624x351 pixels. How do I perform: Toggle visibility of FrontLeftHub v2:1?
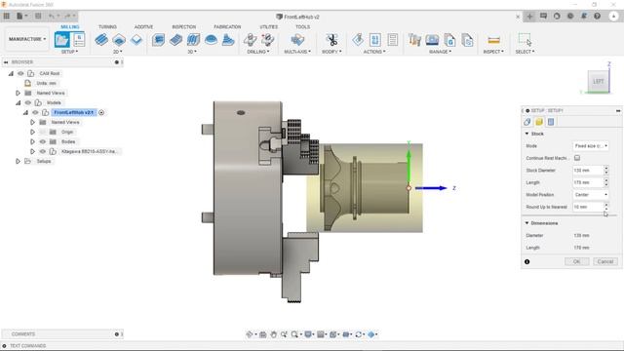[35, 113]
